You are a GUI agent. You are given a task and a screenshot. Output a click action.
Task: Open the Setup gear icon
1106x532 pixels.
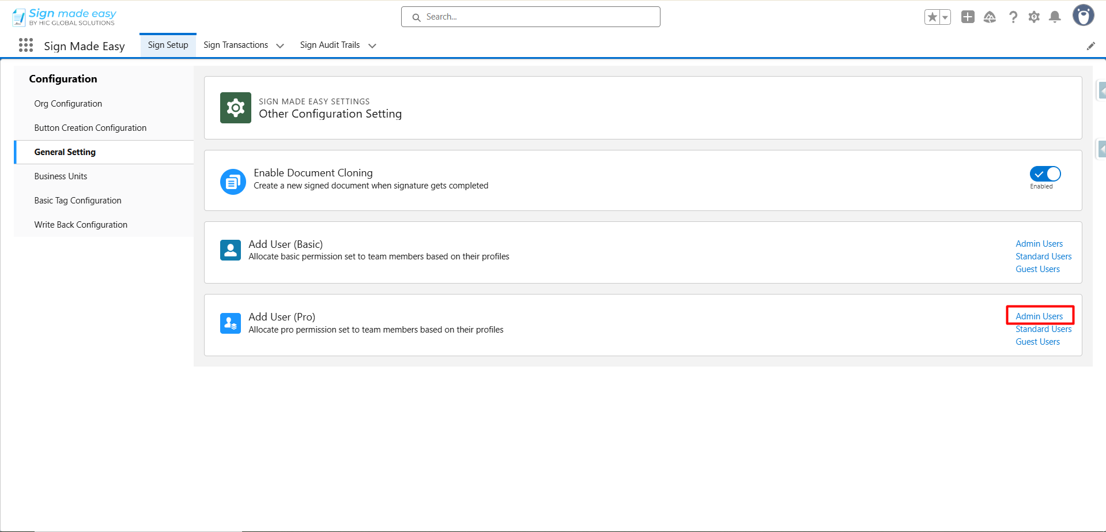[1034, 17]
